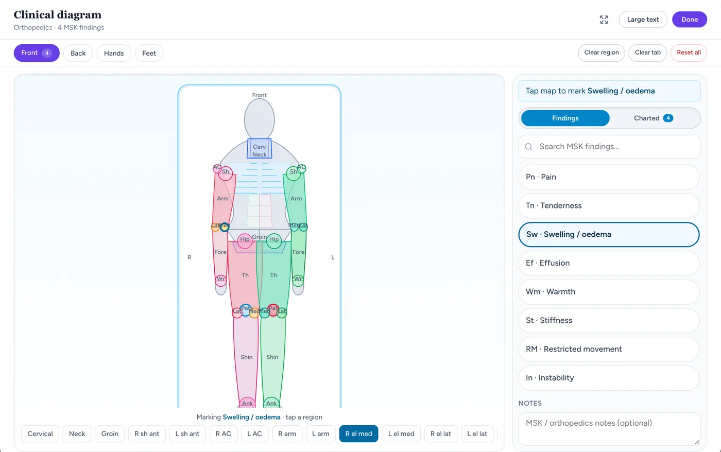This screenshot has width=721, height=452.
Task: Tap the pink right shoulder Sh circle
Action: (x=226, y=173)
